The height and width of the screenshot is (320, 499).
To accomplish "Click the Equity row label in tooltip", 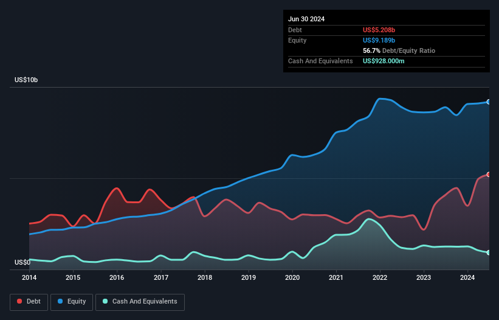I will click(x=297, y=40).
